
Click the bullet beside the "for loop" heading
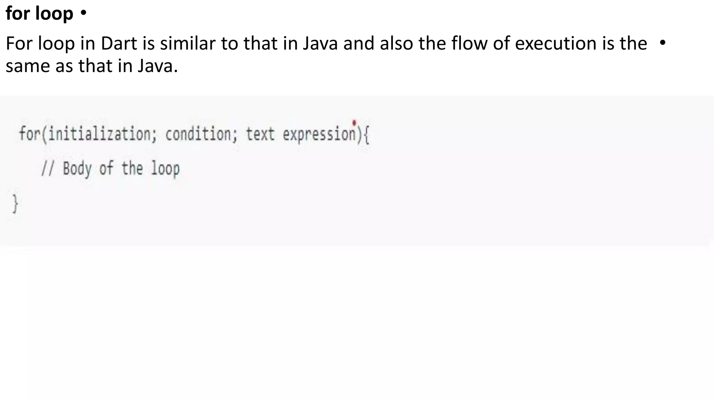point(83,14)
